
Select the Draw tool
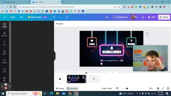pos(5,70)
